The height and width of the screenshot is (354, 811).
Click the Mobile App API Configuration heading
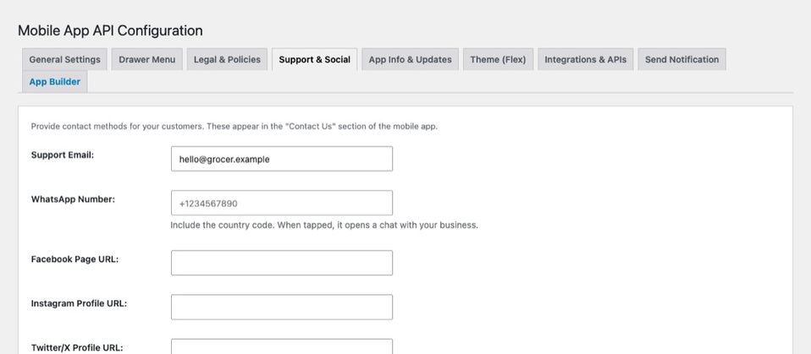click(x=110, y=30)
